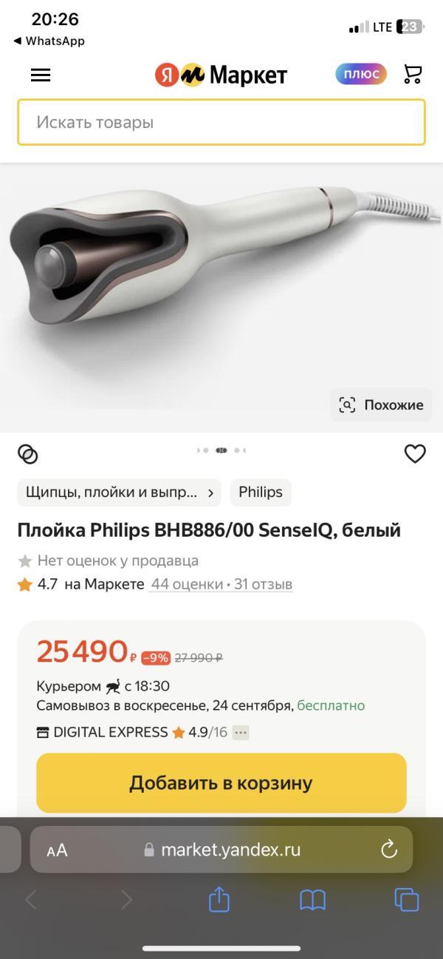
Task: Open the product comparison icon
Action: (x=28, y=454)
